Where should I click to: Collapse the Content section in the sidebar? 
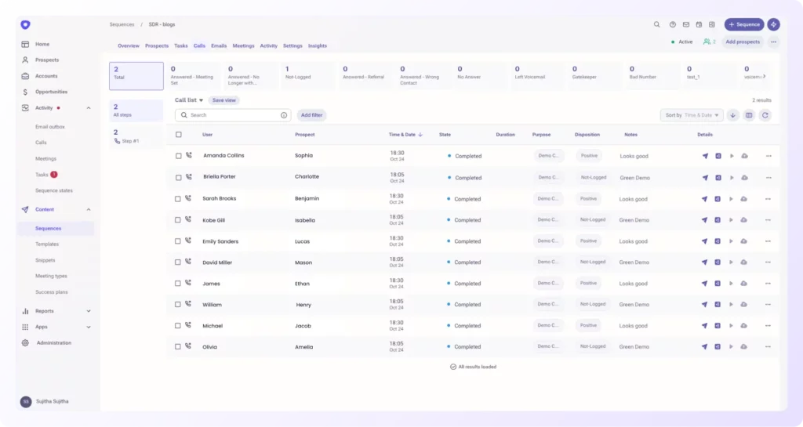click(x=88, y=209)
